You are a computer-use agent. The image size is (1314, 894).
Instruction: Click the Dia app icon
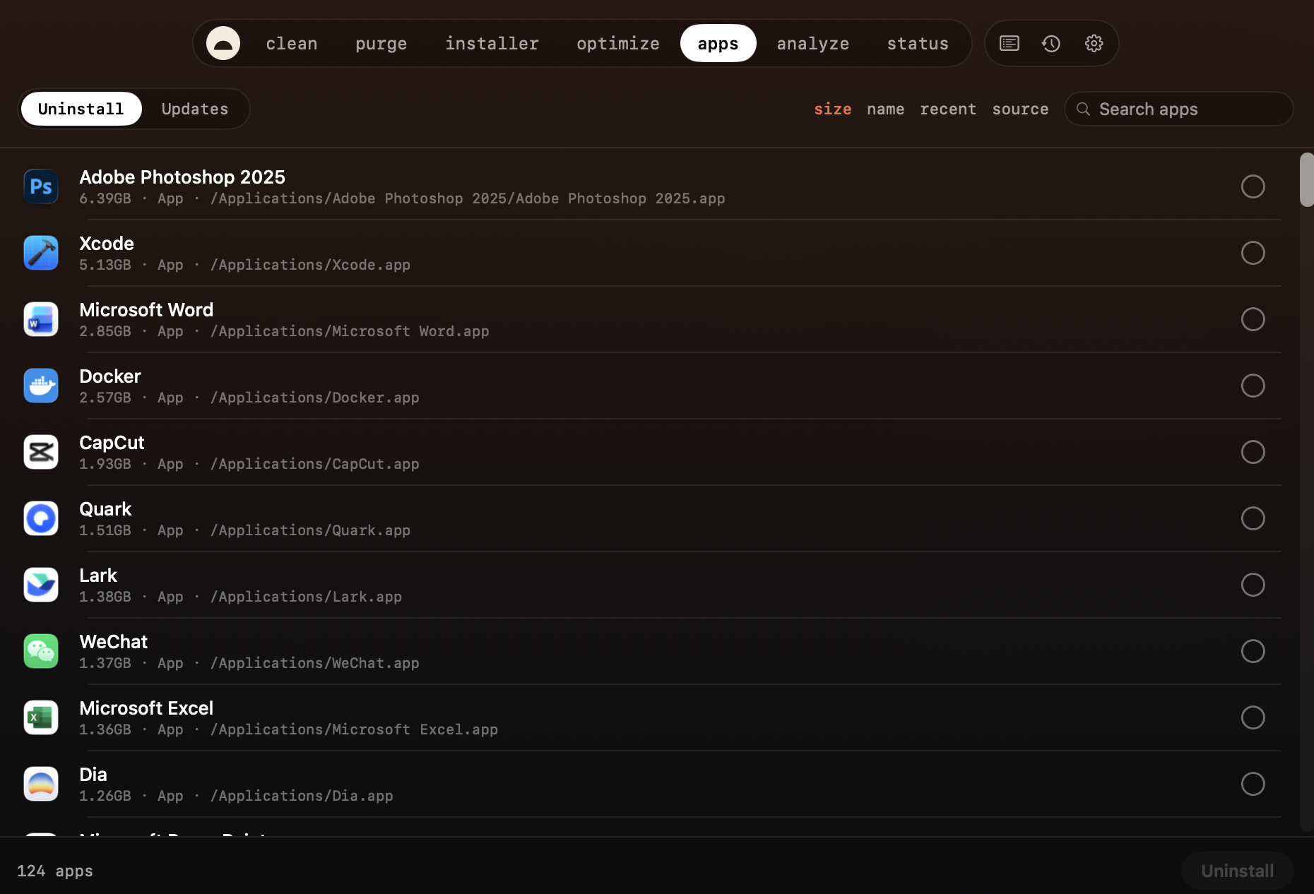click(41, 784)
